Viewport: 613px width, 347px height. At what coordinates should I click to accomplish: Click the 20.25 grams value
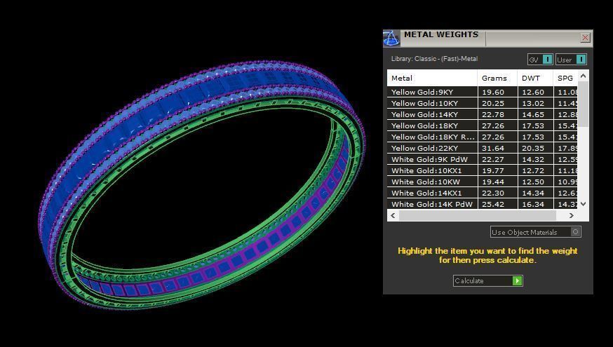pyautogui.click(x=493, y=103)
